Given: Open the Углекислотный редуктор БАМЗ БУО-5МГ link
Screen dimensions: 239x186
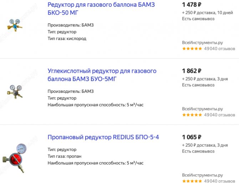Looking at the screenshot, I should (102, 75).
